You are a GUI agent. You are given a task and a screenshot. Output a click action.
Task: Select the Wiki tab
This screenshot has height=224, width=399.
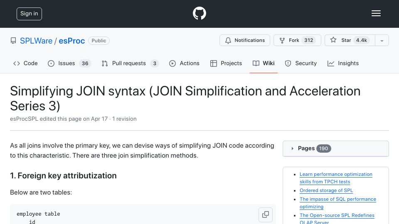(x=264, y=63)
